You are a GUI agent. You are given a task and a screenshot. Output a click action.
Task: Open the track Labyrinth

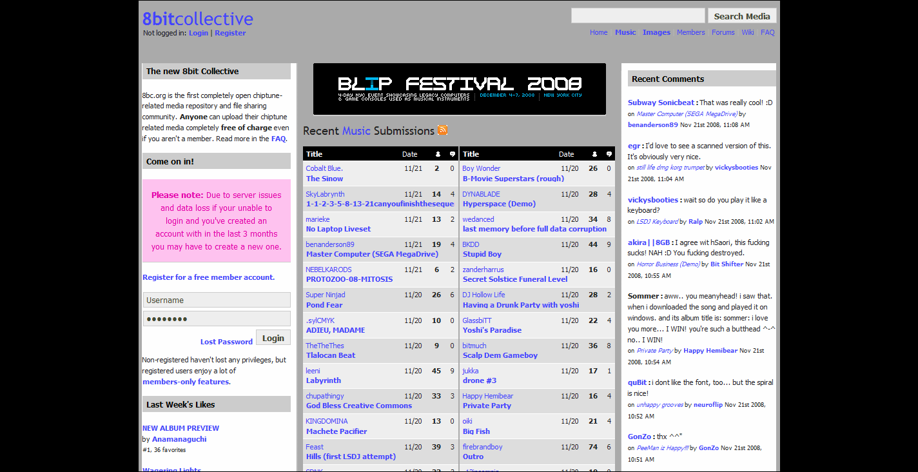324,380
